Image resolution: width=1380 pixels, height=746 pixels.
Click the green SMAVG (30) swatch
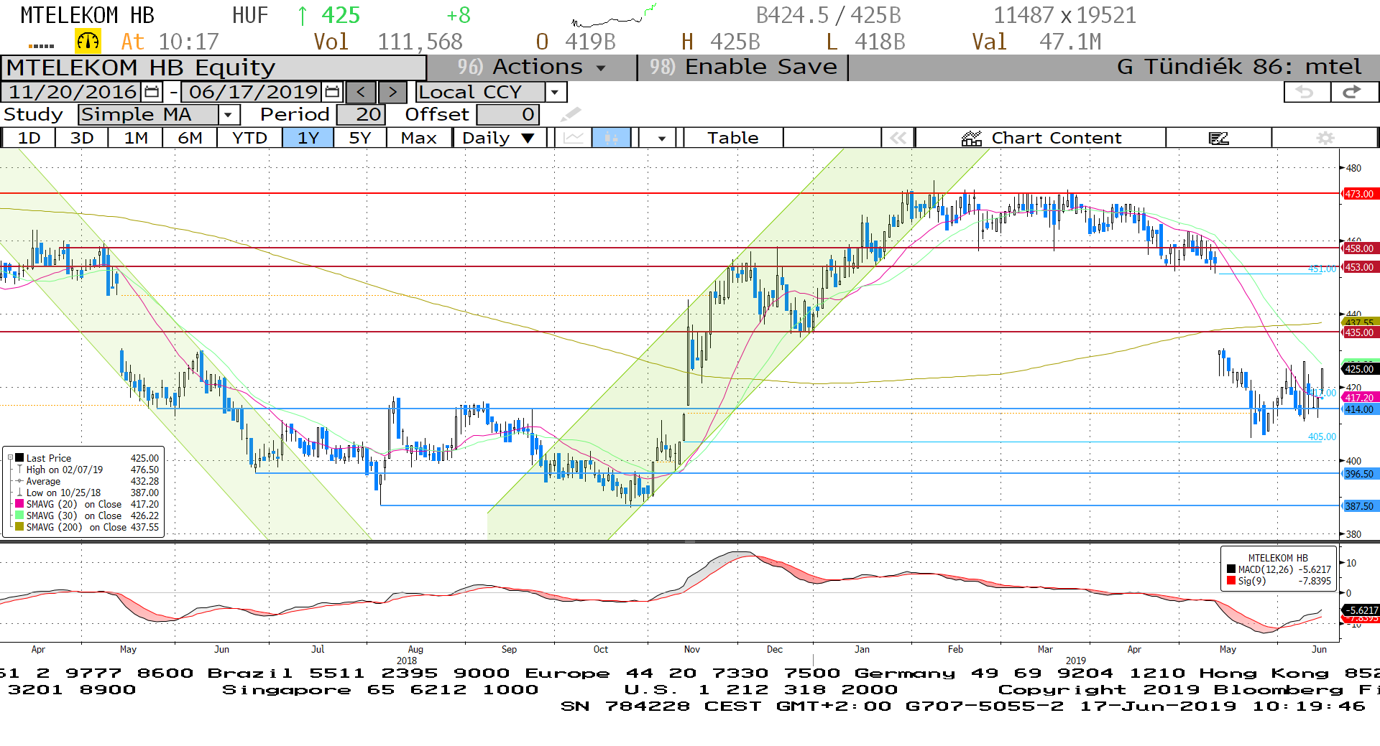pyautogui.click(x=20, y=516)
